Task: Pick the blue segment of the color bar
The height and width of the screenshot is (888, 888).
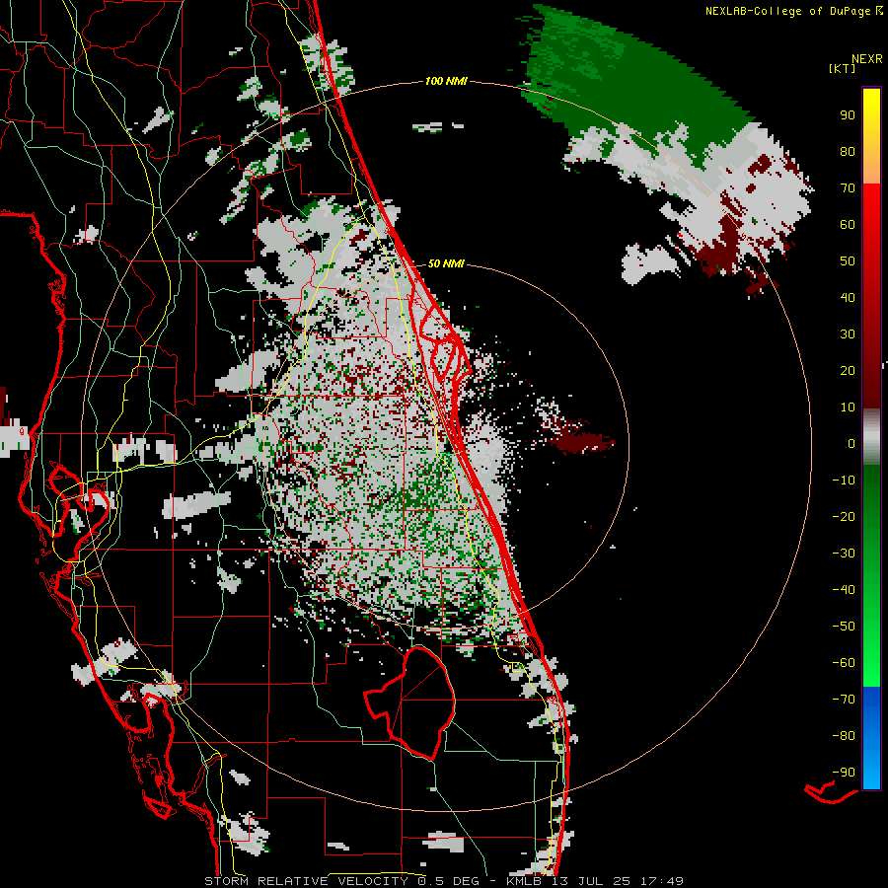Action: [871, 737]
